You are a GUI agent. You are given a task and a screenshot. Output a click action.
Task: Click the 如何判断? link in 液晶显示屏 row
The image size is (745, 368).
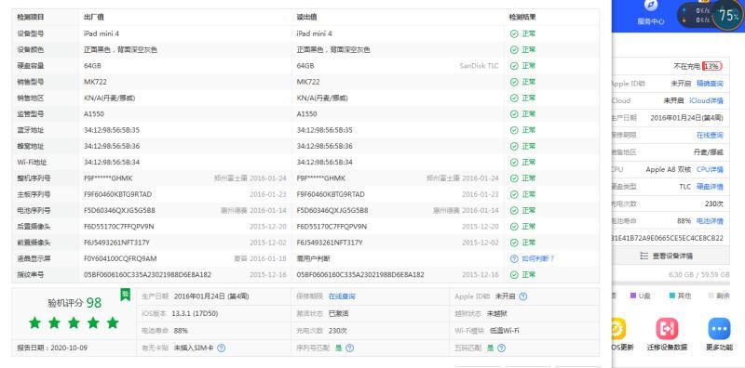click(532, 259)
